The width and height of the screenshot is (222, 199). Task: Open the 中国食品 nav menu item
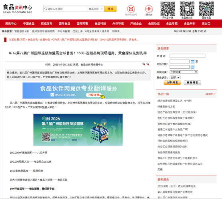tap(29, 24)
